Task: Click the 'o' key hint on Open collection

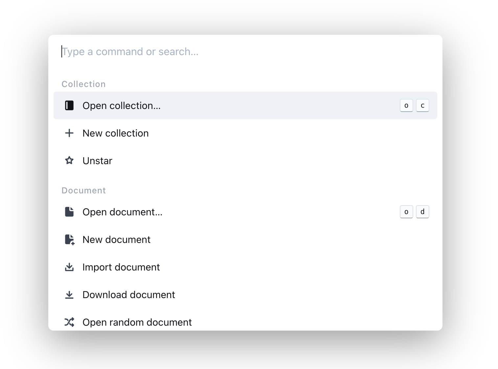Action: pos(406,105)
